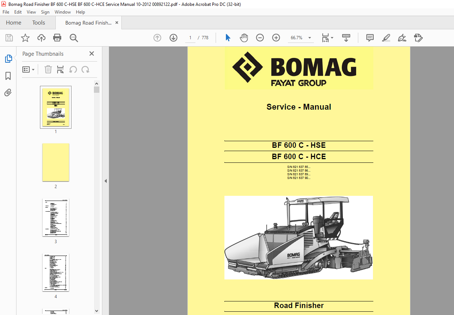Select page 2 thumbnail
Screen dimensions: 454x315
pyautogui.click(x=56, y=162)
